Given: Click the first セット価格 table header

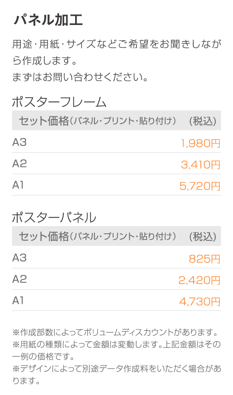Looking at the screenshot, I should pos(117,121).
